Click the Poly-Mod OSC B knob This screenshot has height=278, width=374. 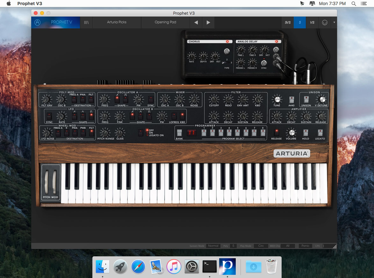point(61,99)
